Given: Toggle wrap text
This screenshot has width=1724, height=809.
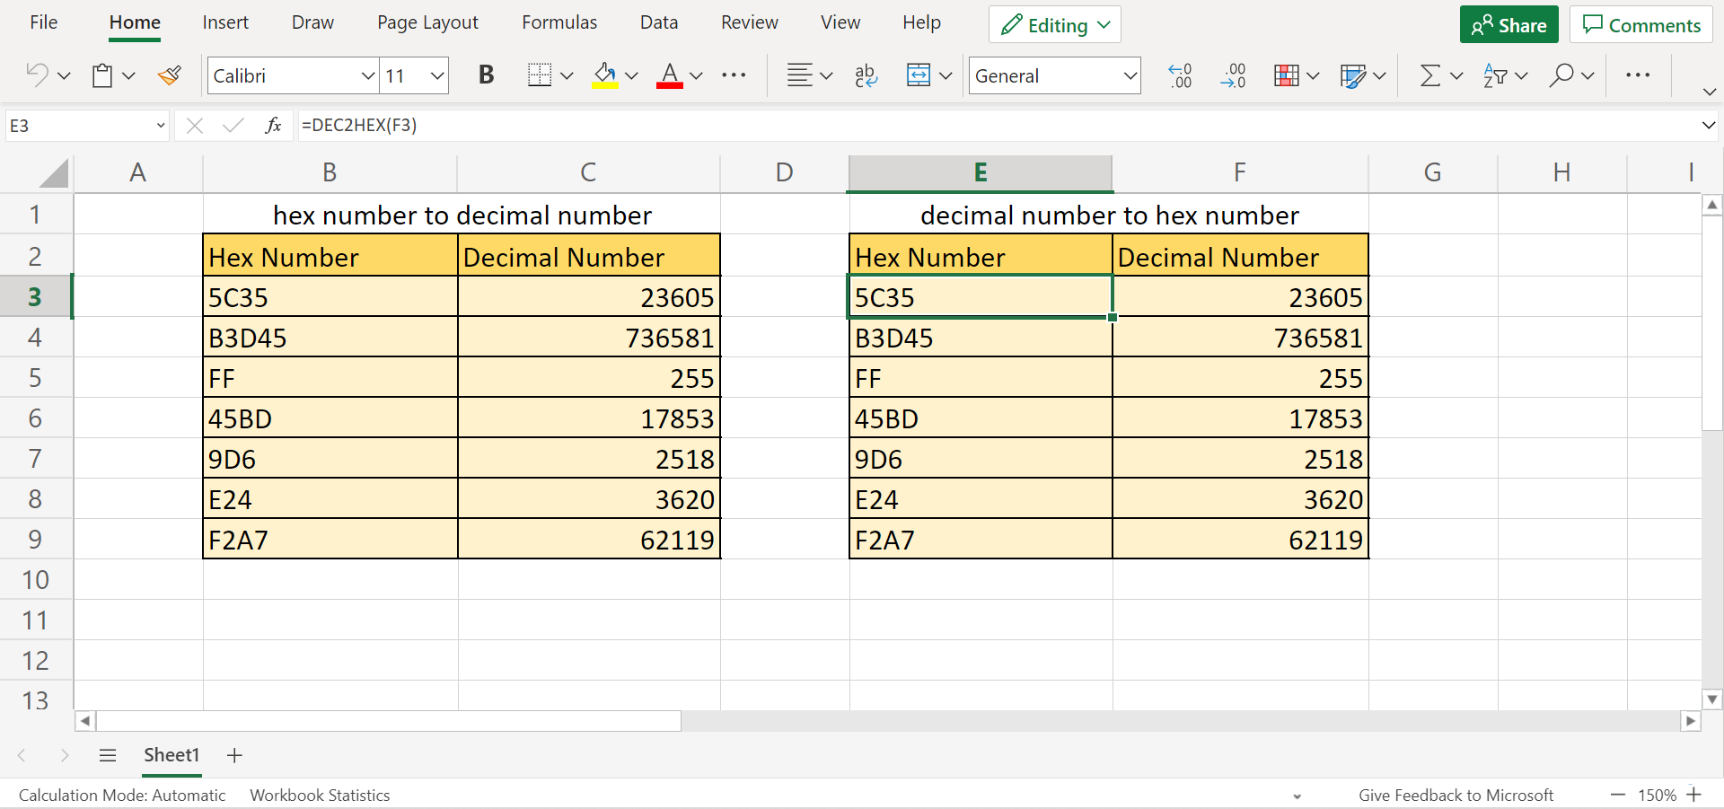Looking at the screenshot, I should coord(866,75).
